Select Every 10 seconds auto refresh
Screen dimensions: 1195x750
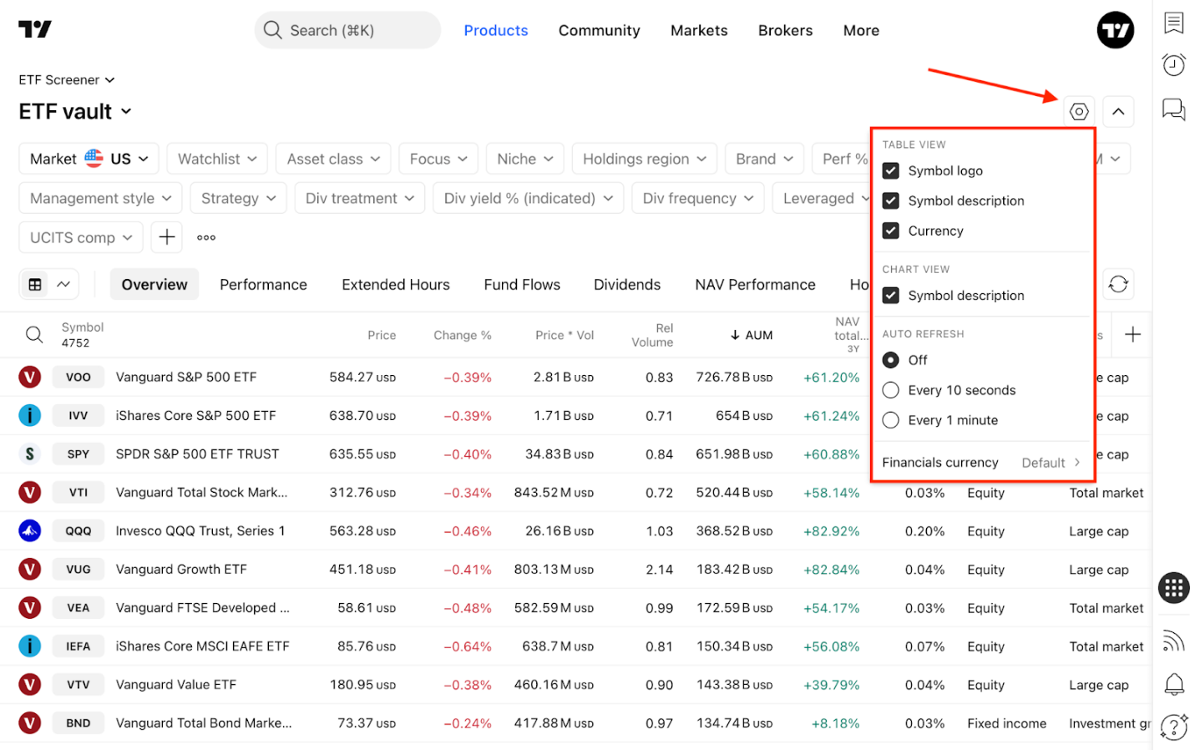891,390
